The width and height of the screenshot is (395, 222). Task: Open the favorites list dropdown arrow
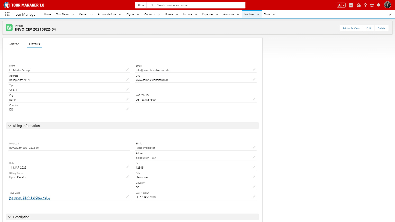tap(344, 5)
